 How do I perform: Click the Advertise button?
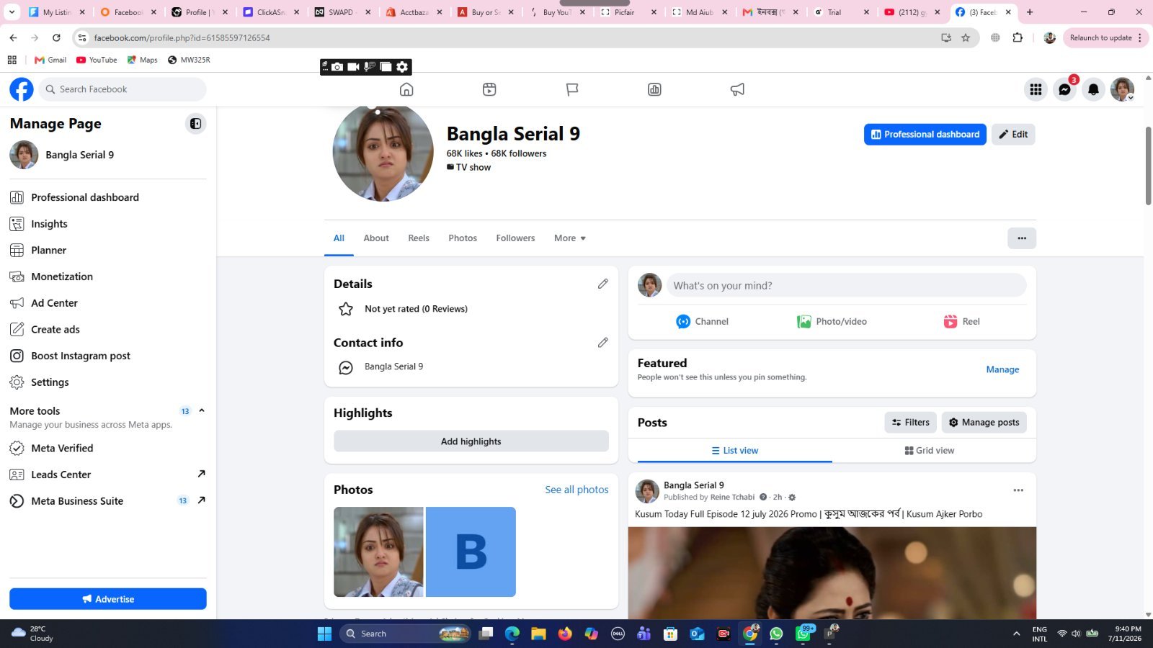[108, 599]
